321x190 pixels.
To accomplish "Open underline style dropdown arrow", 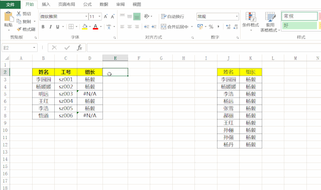I will tap(63, 26).
